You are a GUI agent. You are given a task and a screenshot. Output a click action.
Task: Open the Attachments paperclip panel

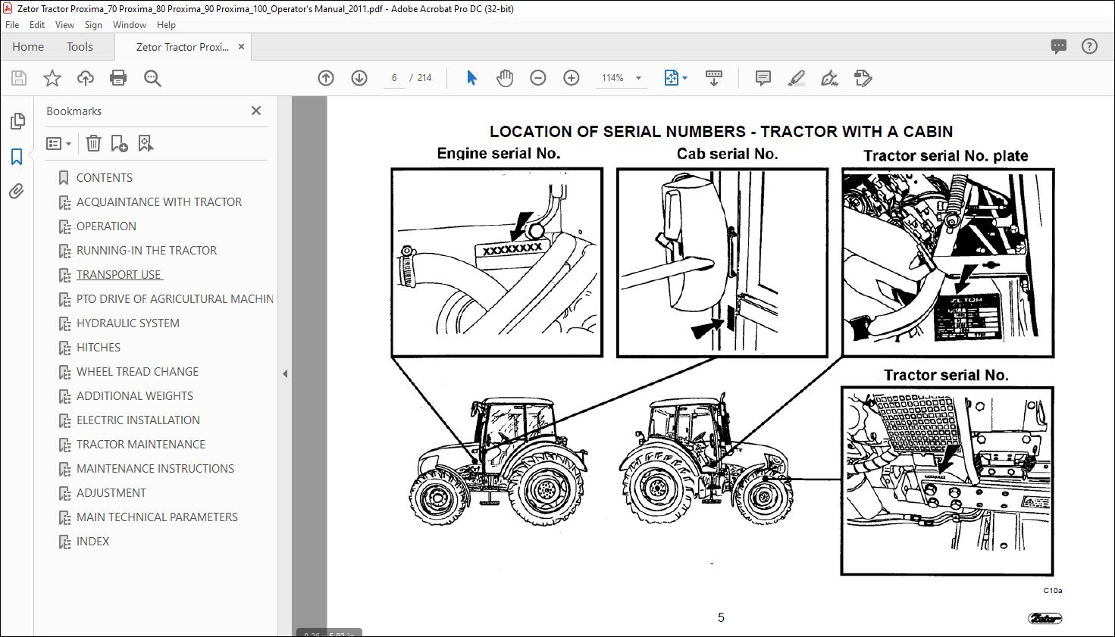coord(17,192)
